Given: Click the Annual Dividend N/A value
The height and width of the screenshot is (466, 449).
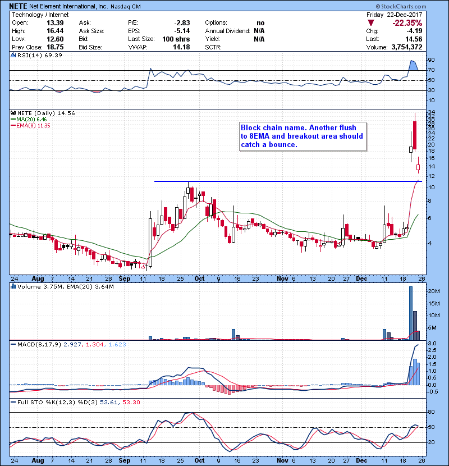Looking at the screenshot, I should pyautogui.click(x=259, y=31).
